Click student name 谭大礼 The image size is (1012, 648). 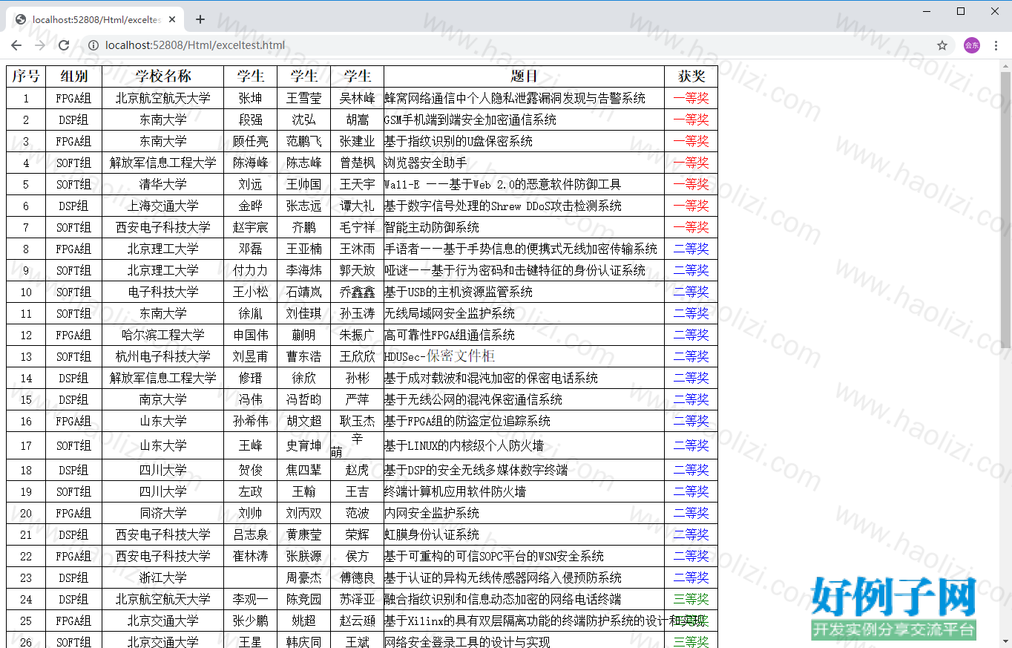tap(358, 206)
